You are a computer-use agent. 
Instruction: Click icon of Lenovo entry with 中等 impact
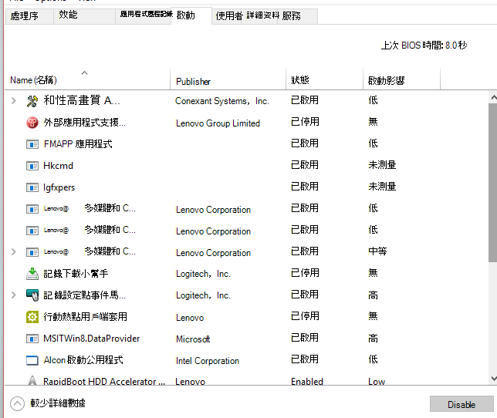point(32,252)
